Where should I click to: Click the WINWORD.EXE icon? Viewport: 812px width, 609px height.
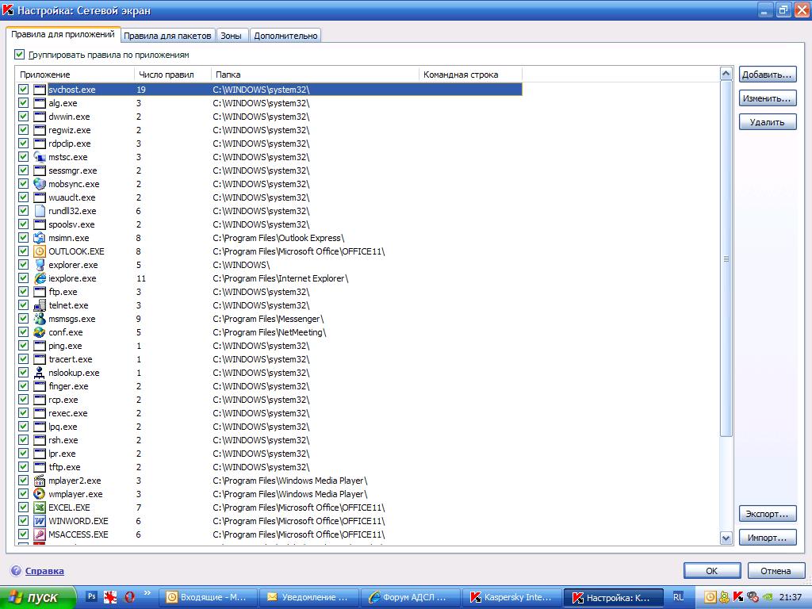(x=40, y=521)
